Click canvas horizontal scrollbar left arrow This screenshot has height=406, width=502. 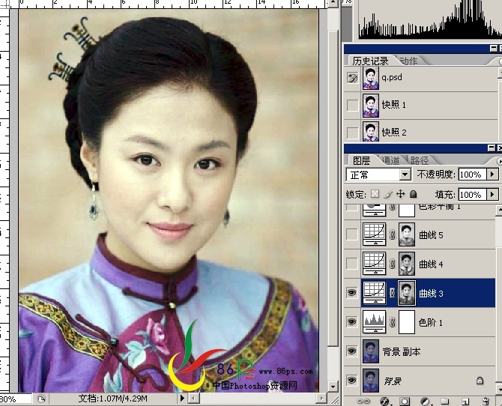pyautogui.click(x=193, y=399)
